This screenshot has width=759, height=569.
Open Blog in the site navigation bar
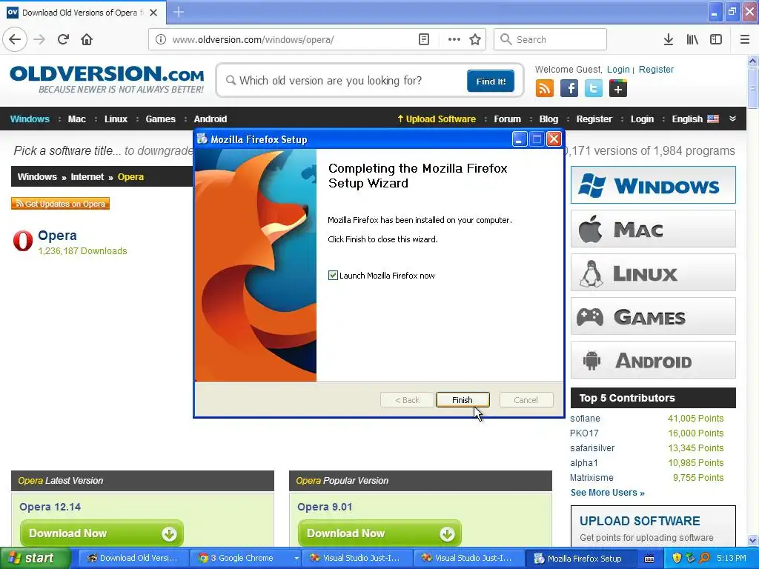548,119
